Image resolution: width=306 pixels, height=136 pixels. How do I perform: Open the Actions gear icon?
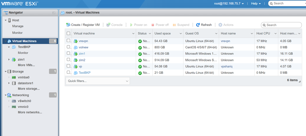220,25
